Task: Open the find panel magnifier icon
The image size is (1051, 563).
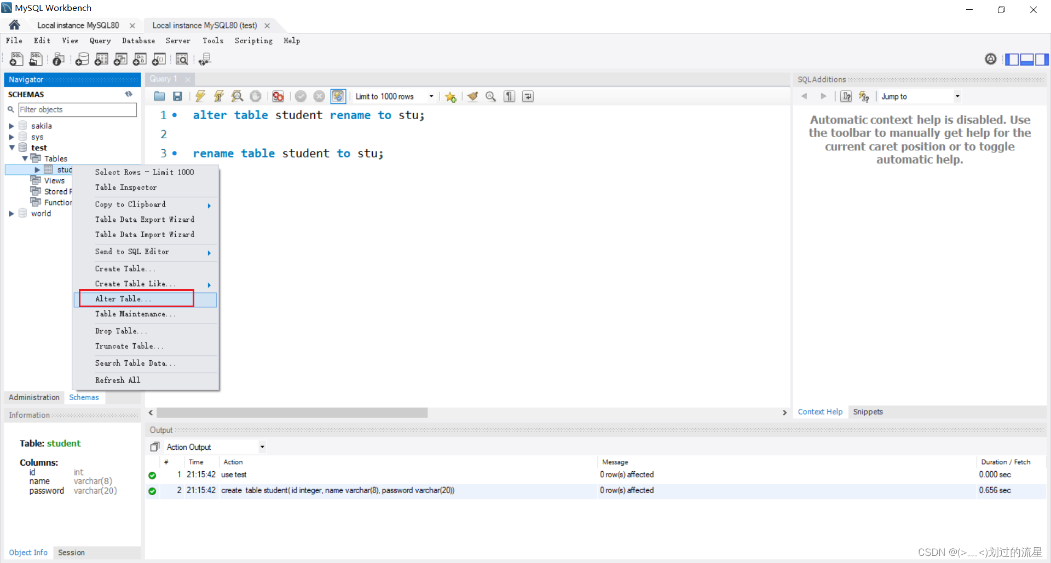Action: coord(491,96)
